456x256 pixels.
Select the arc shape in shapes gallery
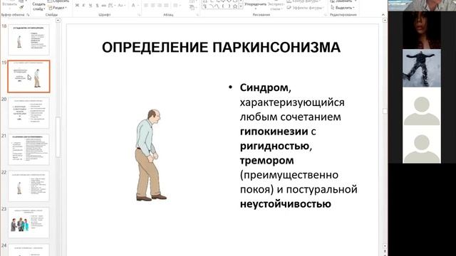tap(212, 6)
